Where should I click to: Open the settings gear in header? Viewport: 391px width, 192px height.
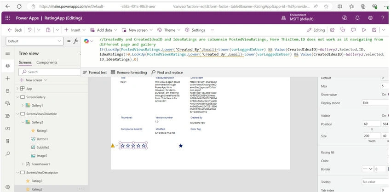click(370, 18)
